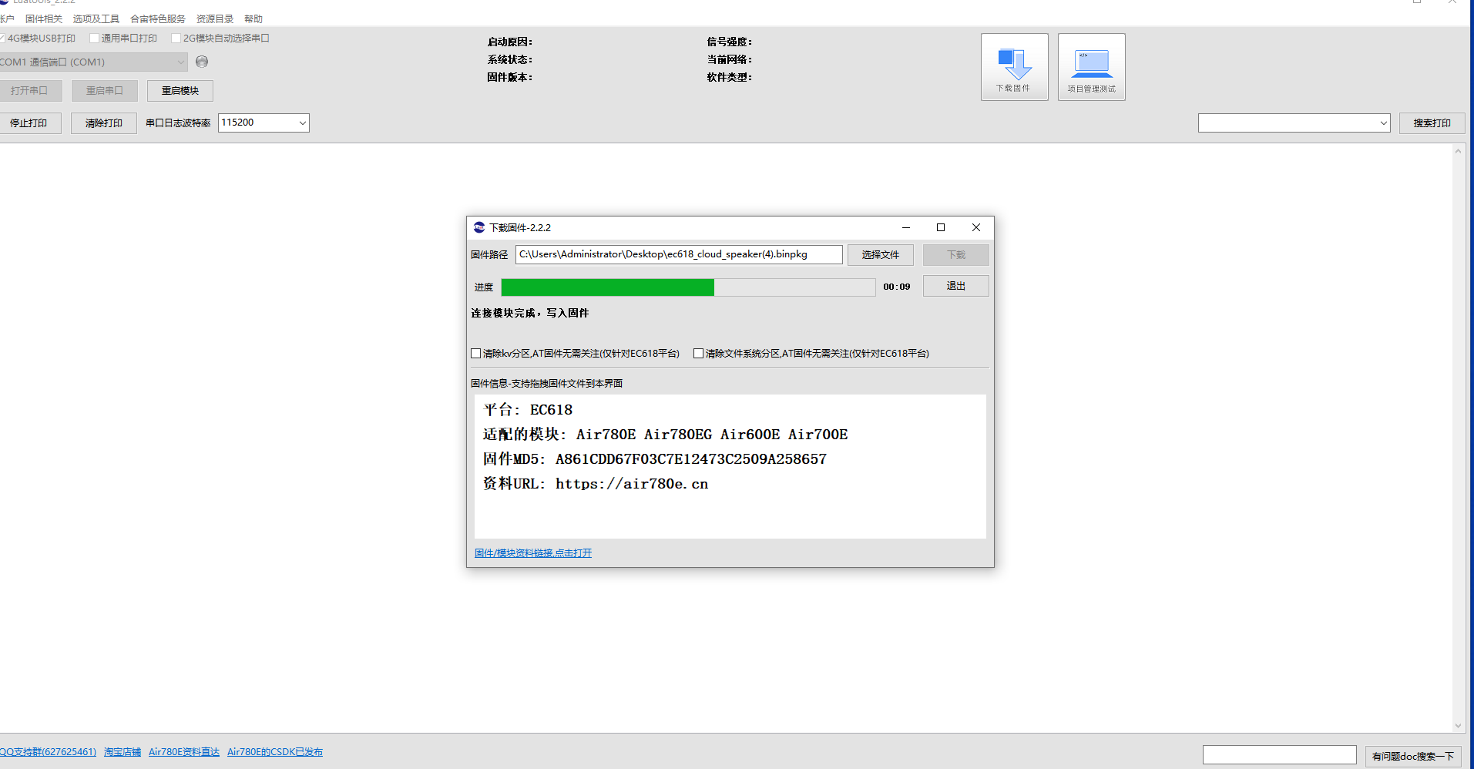
Task: Open the 固件/模块资料链接 link
Action: [533, 553]
